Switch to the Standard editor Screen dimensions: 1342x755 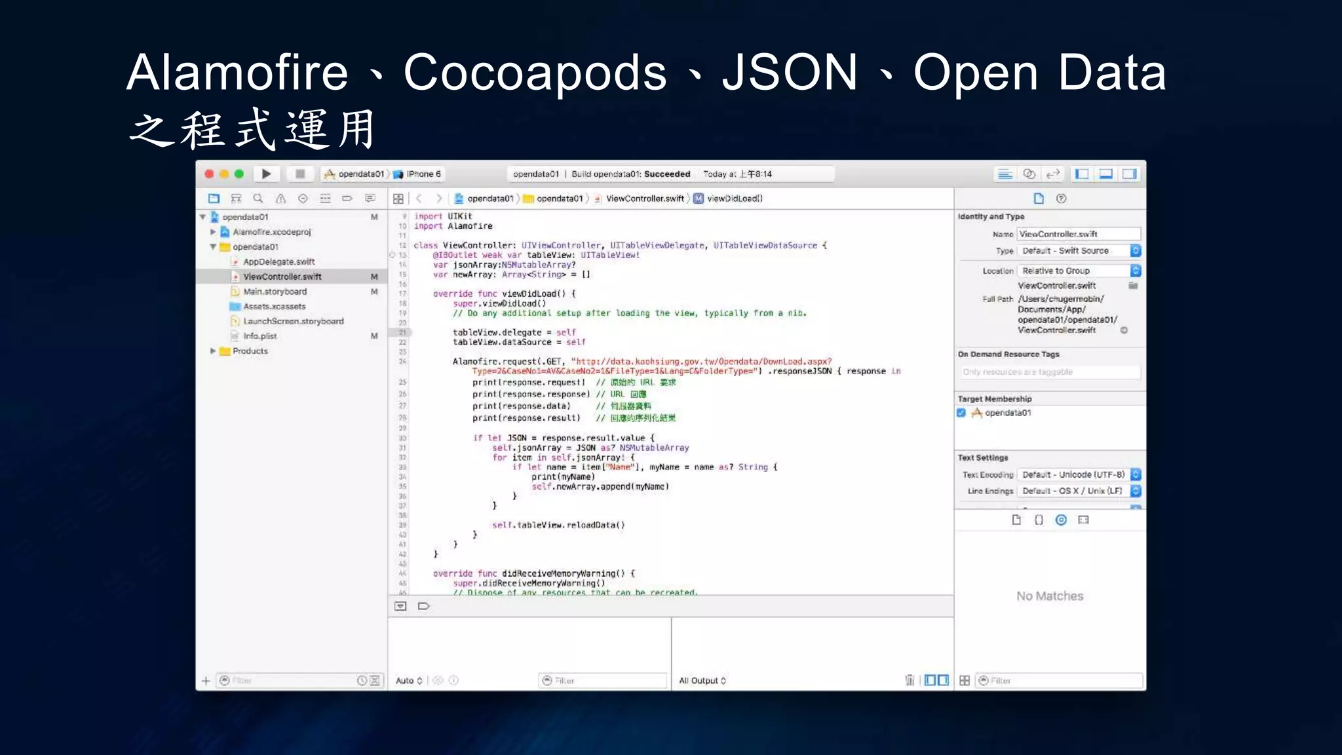1005,174
